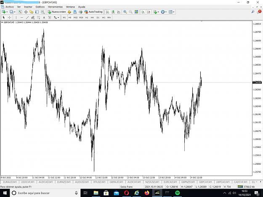Click the Periods clock icon

[x=163, y=12]
